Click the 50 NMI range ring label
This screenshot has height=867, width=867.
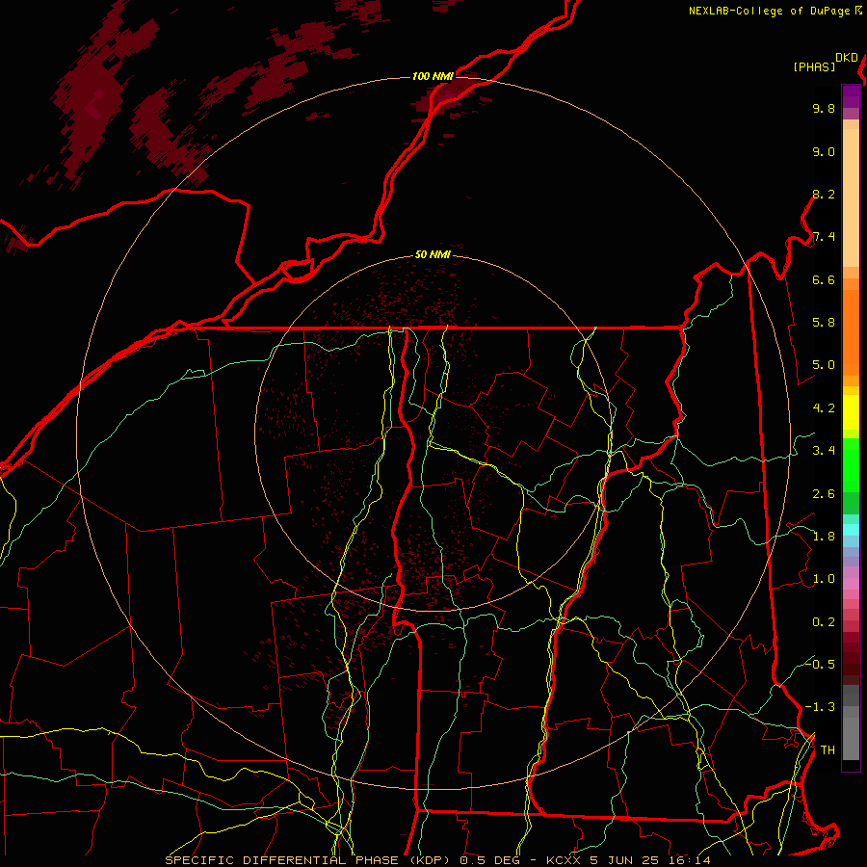tap(433, 255)
